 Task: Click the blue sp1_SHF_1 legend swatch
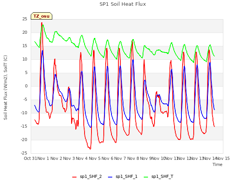pyautogui.click(x=110, y=177)
